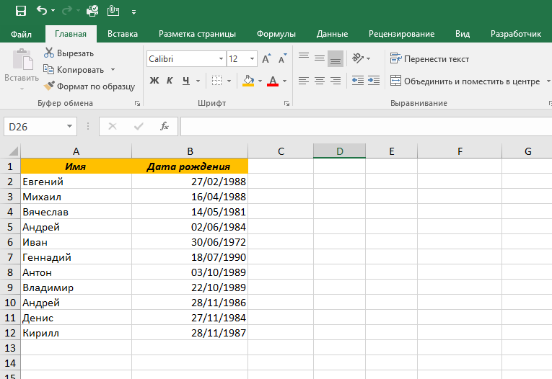Center cell text horizontally

320,81
